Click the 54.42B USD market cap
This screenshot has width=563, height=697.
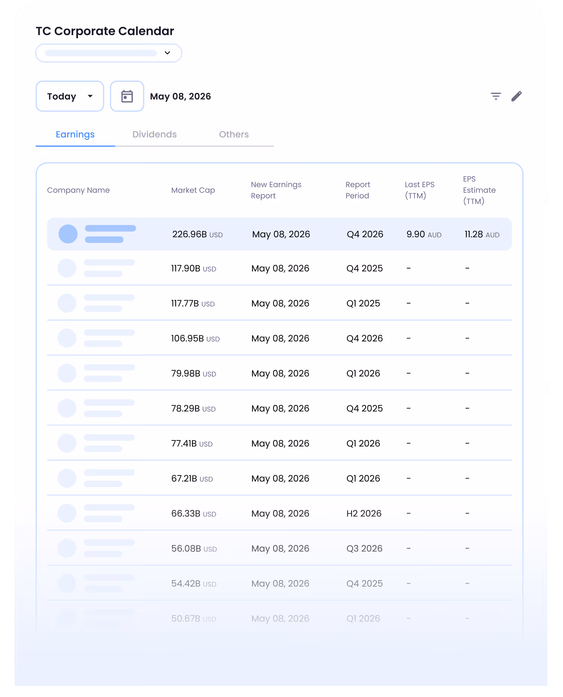(x=194, y=584)
